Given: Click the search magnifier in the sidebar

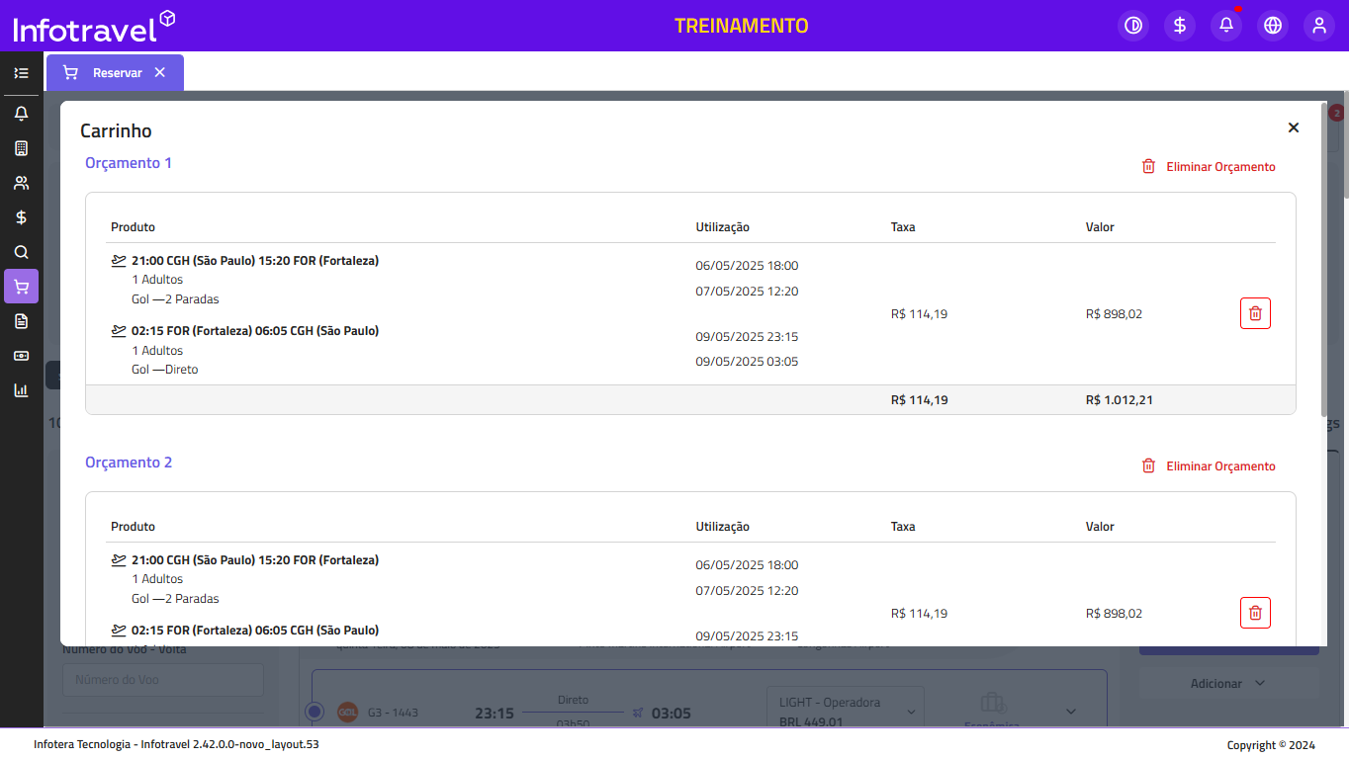Looking at the screenshot, I should click(21, 252).
